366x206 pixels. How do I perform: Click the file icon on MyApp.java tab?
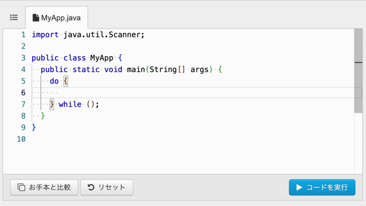coord(35,18)
